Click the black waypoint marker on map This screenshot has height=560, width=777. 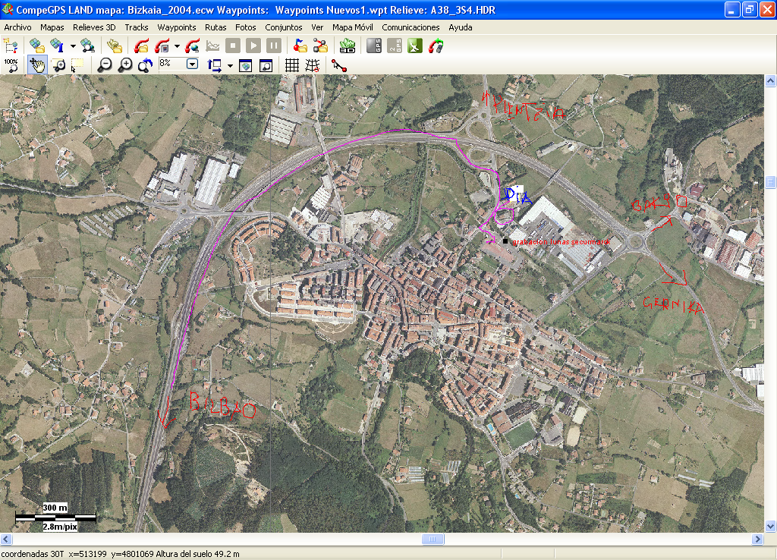(505, 241)
